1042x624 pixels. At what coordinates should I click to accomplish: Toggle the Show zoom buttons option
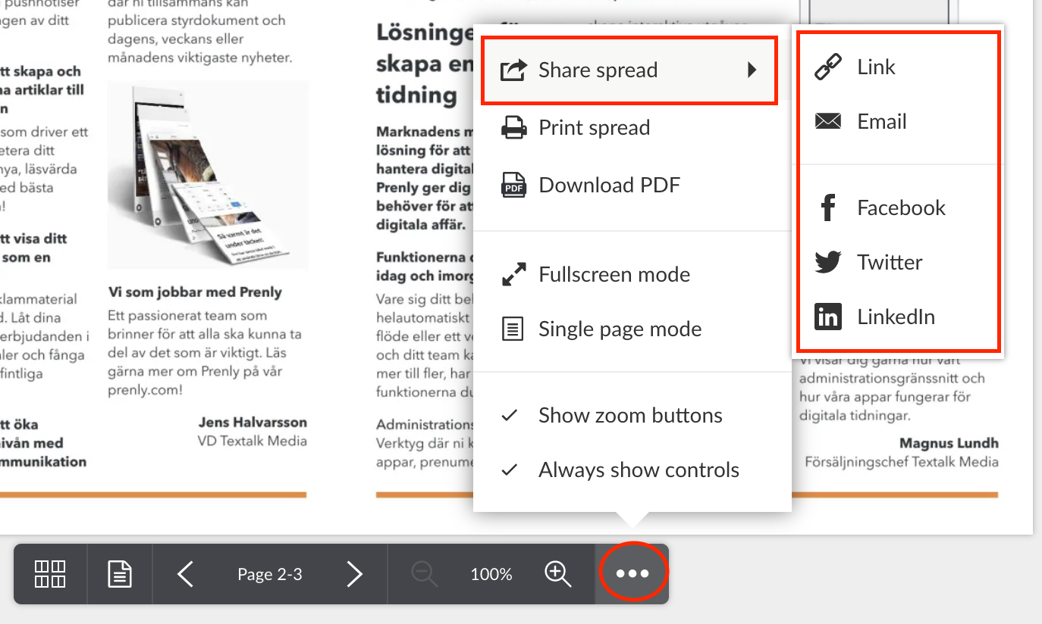(x=629, y=416)
